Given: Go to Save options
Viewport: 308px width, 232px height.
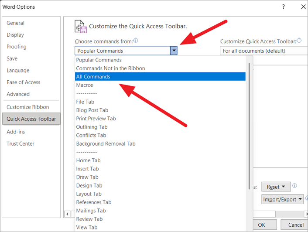Looking at the screenshot, I should coord(31,58).
